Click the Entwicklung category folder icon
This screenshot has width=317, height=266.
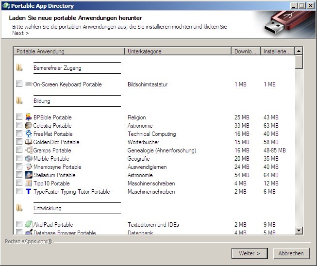coord(19,208)
